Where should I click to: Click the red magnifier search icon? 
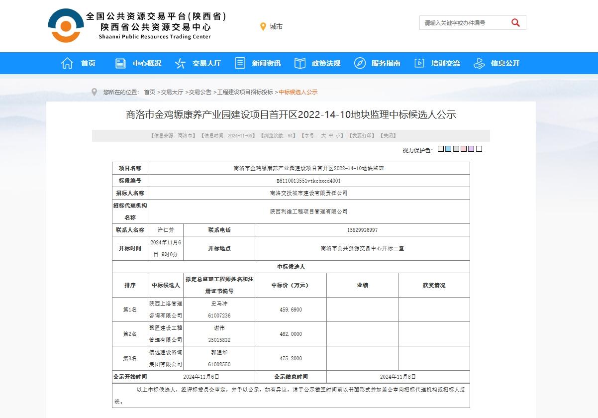tap(515, 22)
